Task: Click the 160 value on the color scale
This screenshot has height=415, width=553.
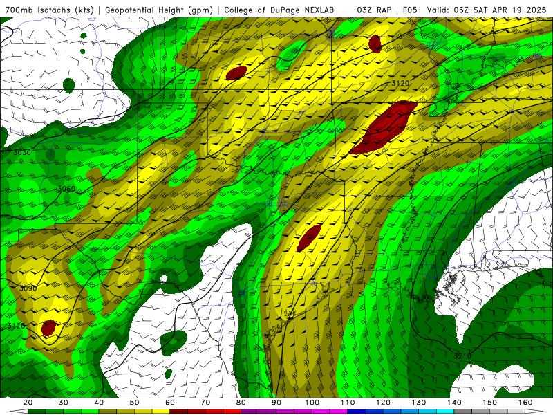Action: coord(525,403)
